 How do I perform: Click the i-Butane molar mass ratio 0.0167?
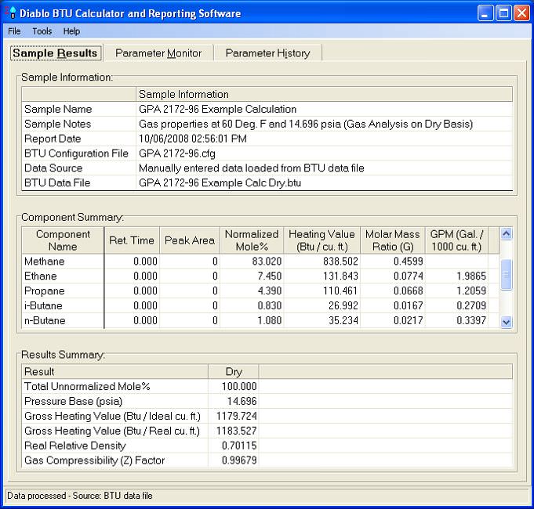click(408, 305)
